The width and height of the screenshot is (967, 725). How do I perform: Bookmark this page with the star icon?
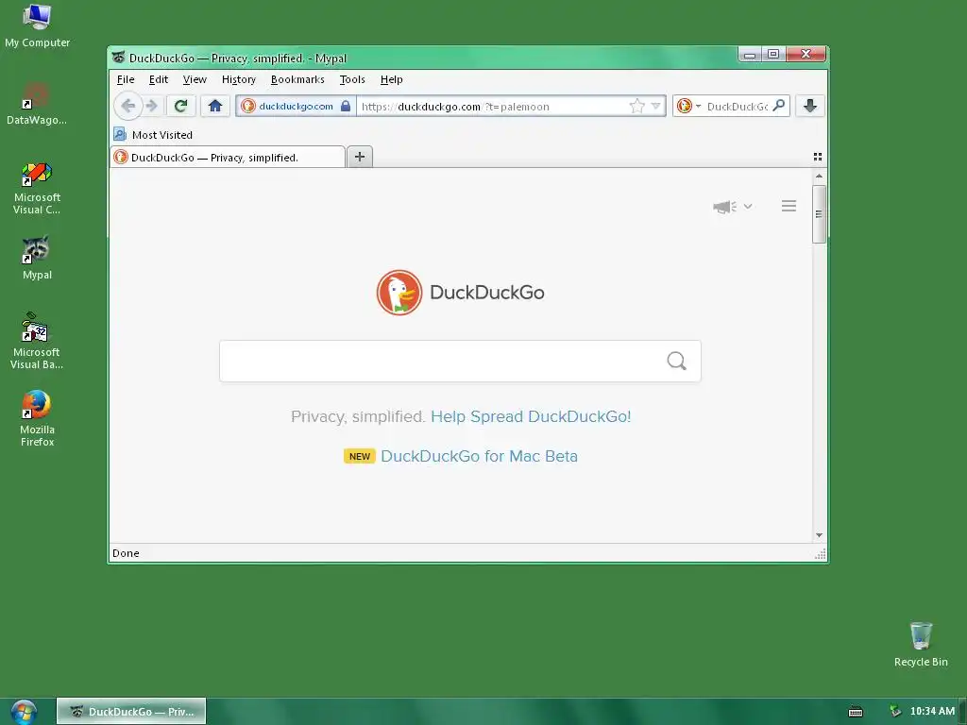pyautogui.click(x=637, y=106)
